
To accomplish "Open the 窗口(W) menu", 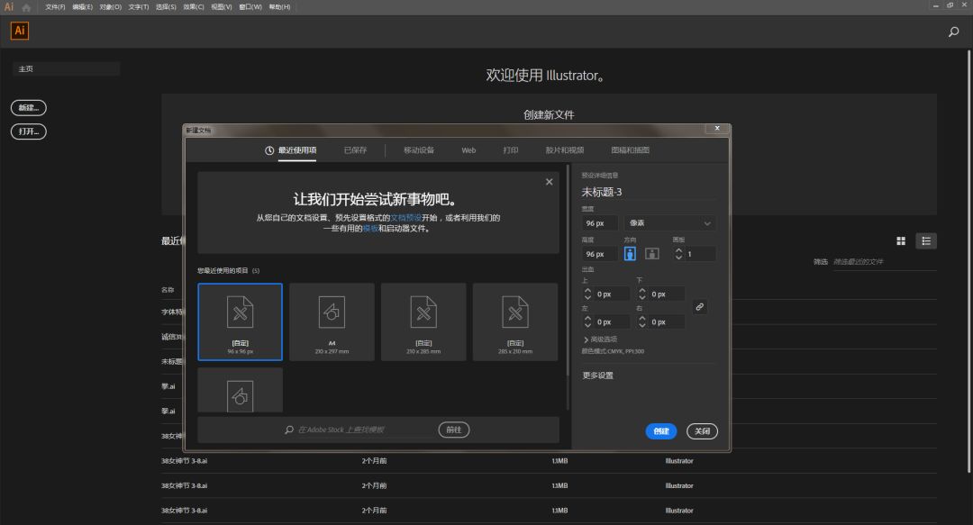I will [x=250, y=7].
